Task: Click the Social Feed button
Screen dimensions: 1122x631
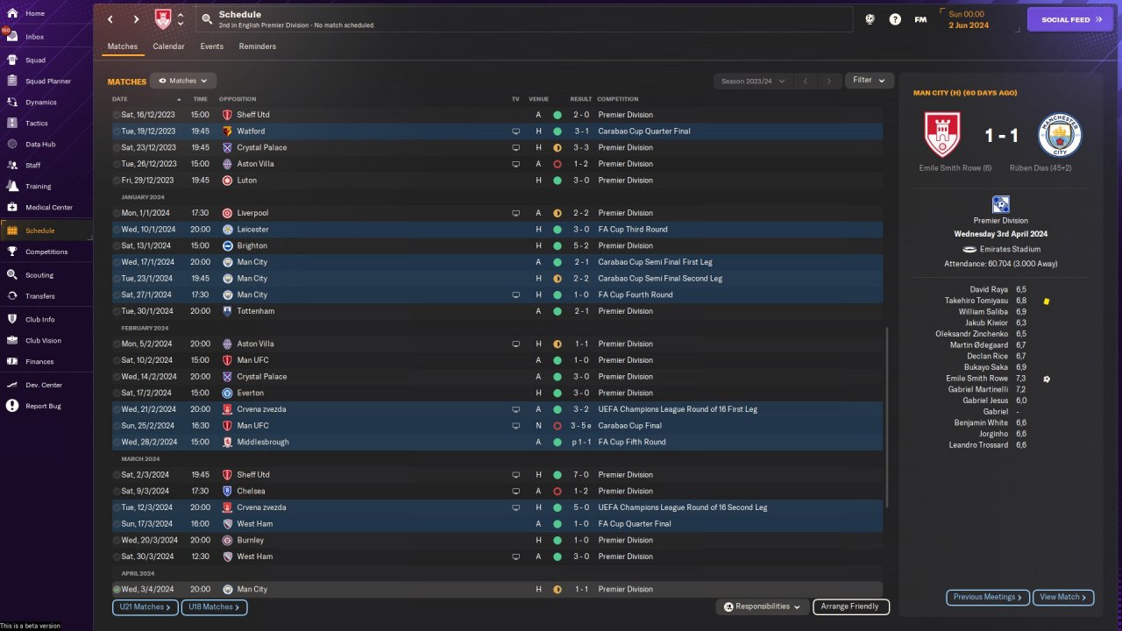Action: coord(1069,19)
